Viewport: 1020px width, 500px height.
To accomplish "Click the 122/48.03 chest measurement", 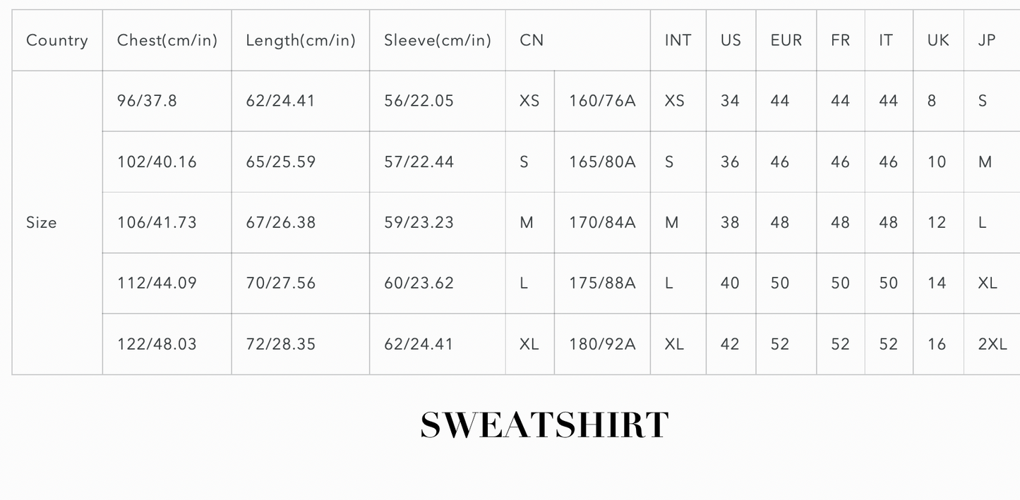I will point(157,344).
